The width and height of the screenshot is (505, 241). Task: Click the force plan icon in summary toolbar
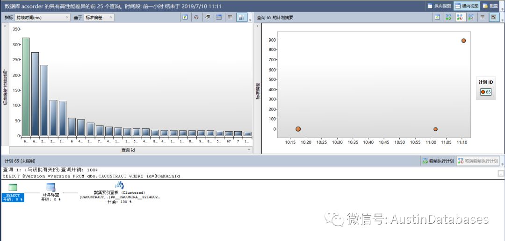[448, 17]
